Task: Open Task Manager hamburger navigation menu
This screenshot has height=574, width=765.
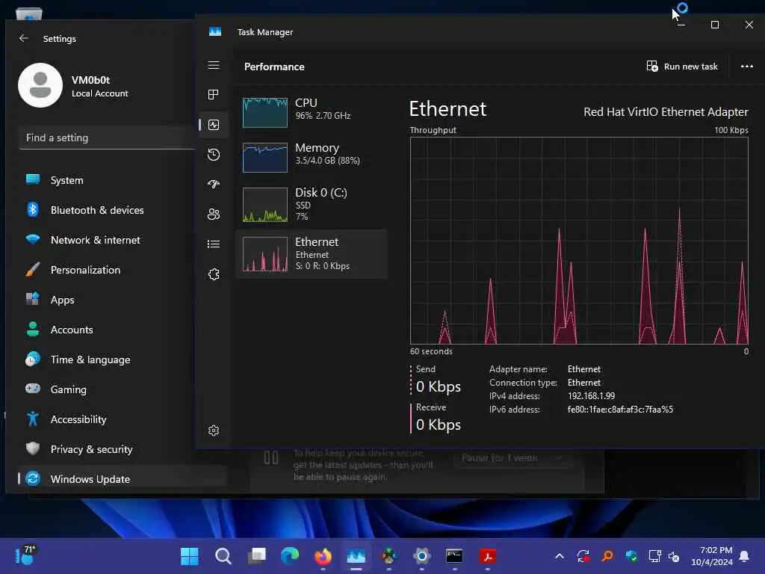Action: [214, 66]
